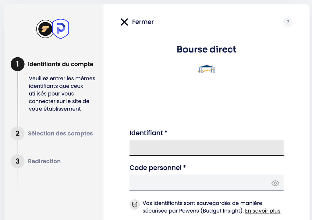Go to 'Identifiants du compte' step label
312x220 pixels.
(x=61, y=64)
